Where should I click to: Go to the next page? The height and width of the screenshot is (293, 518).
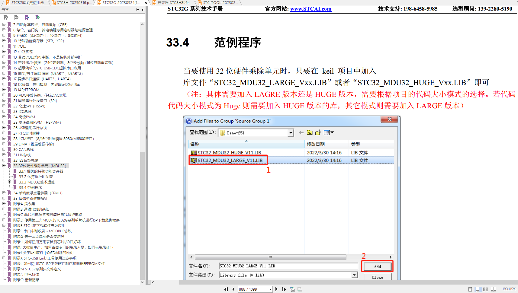point(276,289)
